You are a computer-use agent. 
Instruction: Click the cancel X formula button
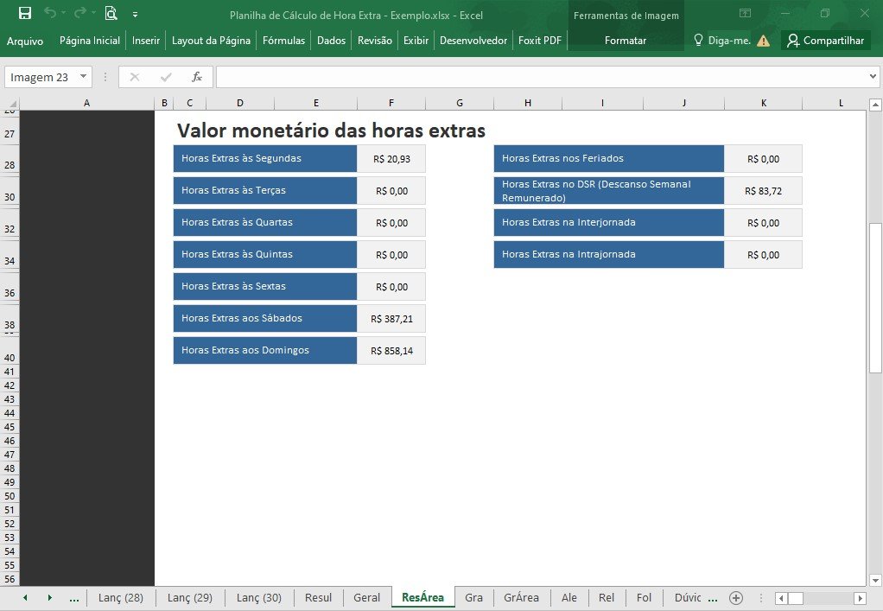tap(135, 77)
